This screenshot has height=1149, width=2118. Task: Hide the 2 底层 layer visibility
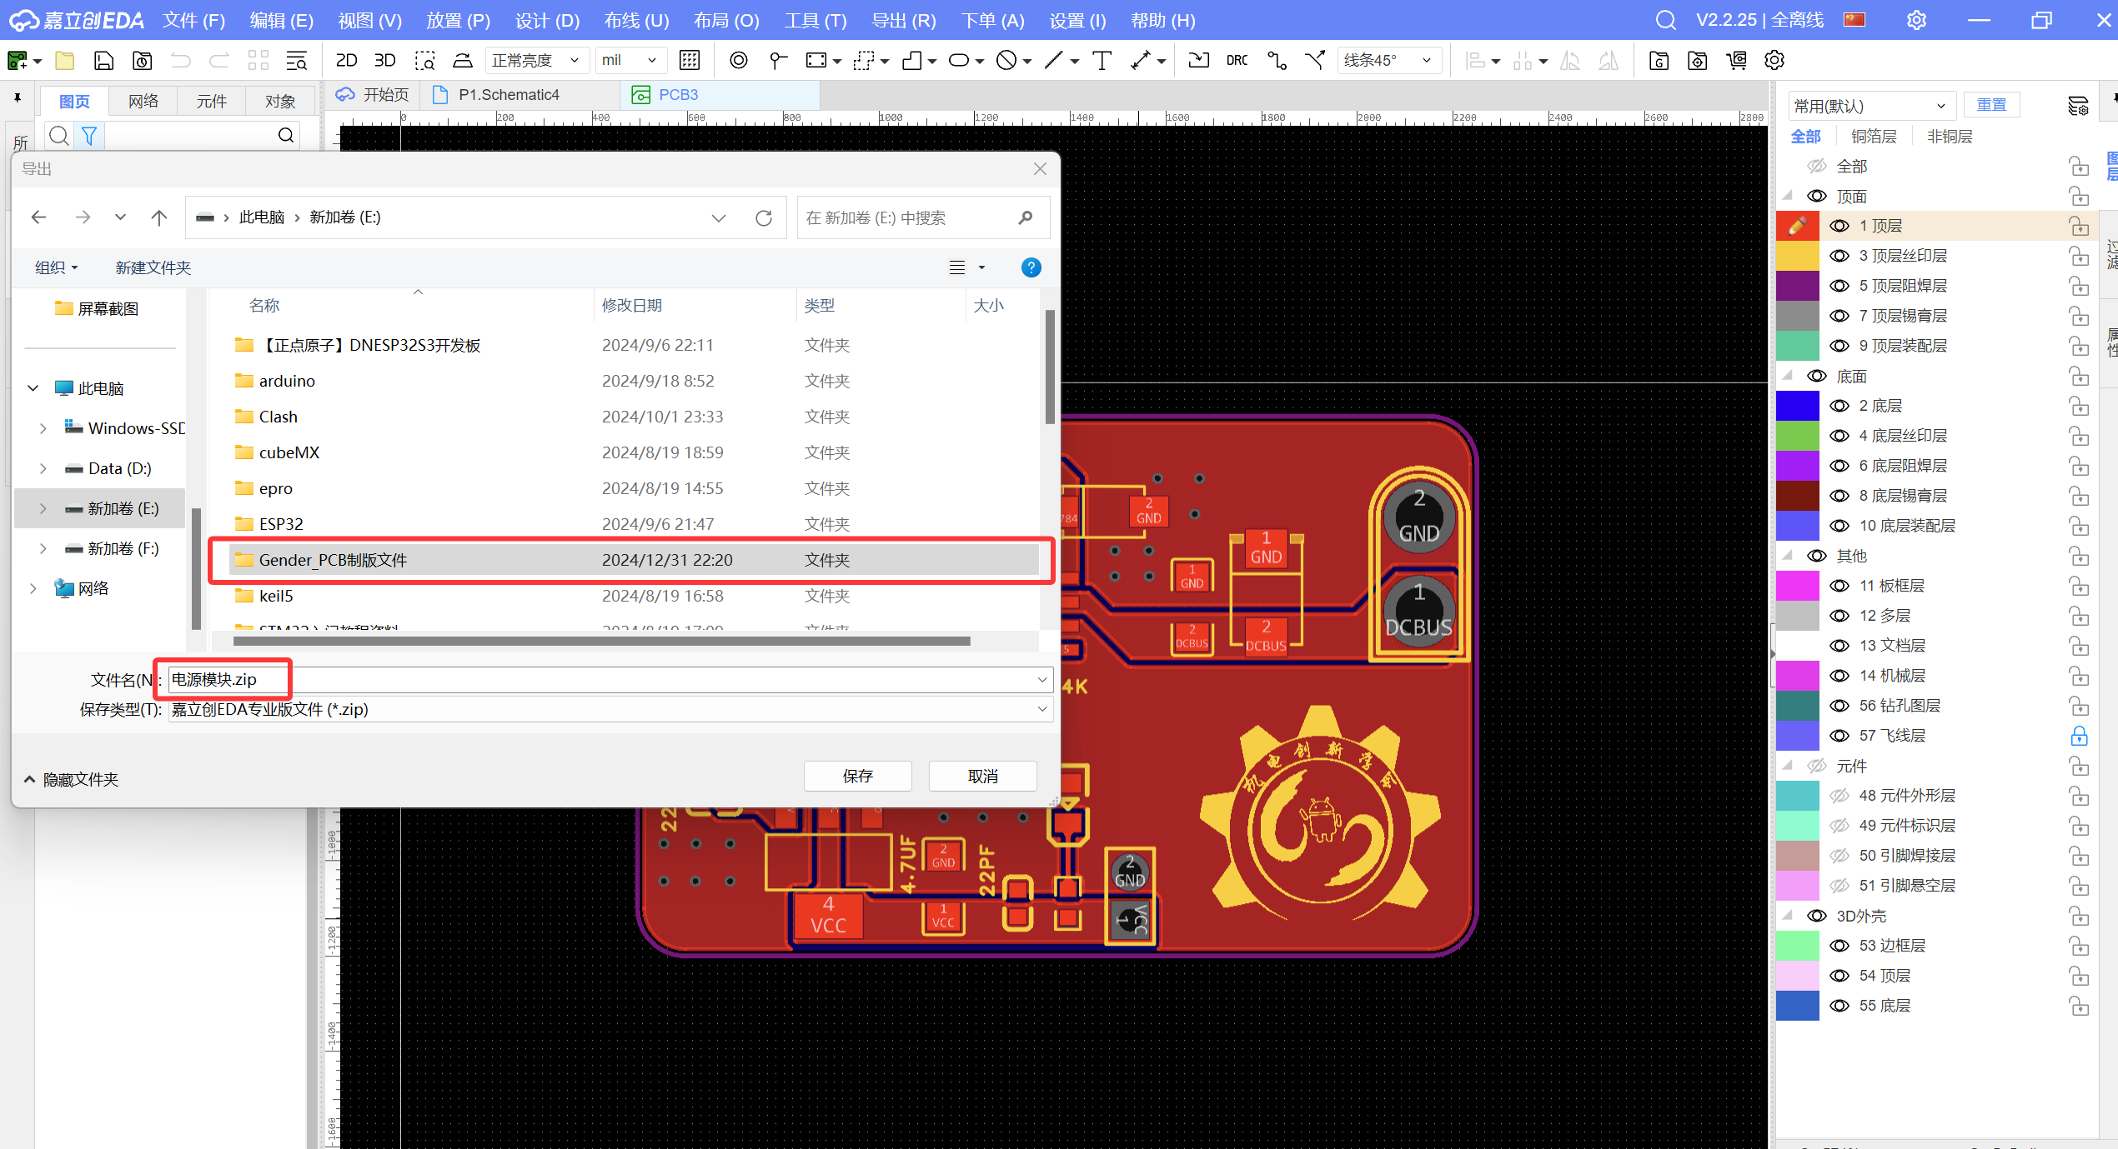1839,406
